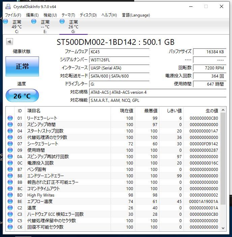Screen dimensions: 232x237
Task: Open the ディスク(D) menu
Action: pyautogui.click(x=88, y=15)
